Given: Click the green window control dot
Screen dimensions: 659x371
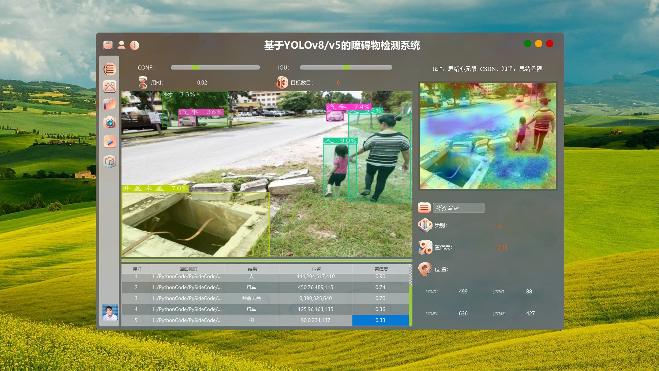Looking at the screenshot, I should tap(527, 44).
